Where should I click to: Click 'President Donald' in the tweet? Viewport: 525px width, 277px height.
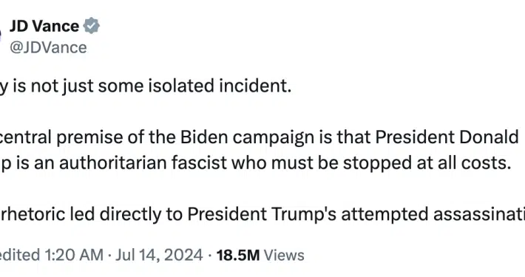click(447, 137)
